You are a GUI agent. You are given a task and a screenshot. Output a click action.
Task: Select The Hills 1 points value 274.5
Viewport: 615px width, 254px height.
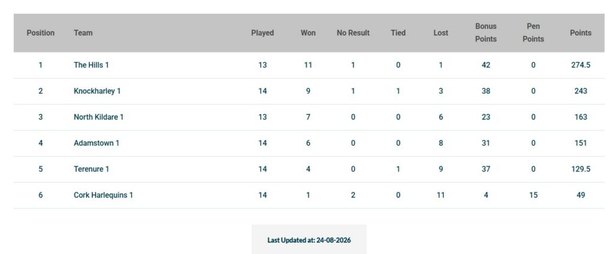[x=581, y=65]
